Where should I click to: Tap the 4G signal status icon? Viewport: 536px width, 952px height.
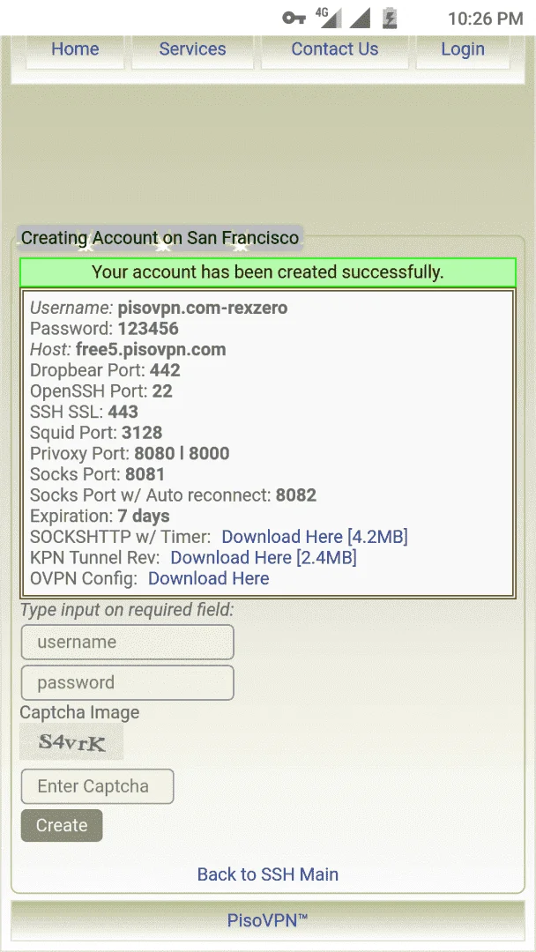pyautogui.click(x=328, y=19)
